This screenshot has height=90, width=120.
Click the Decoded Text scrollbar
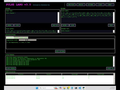[x=114, y=31]
